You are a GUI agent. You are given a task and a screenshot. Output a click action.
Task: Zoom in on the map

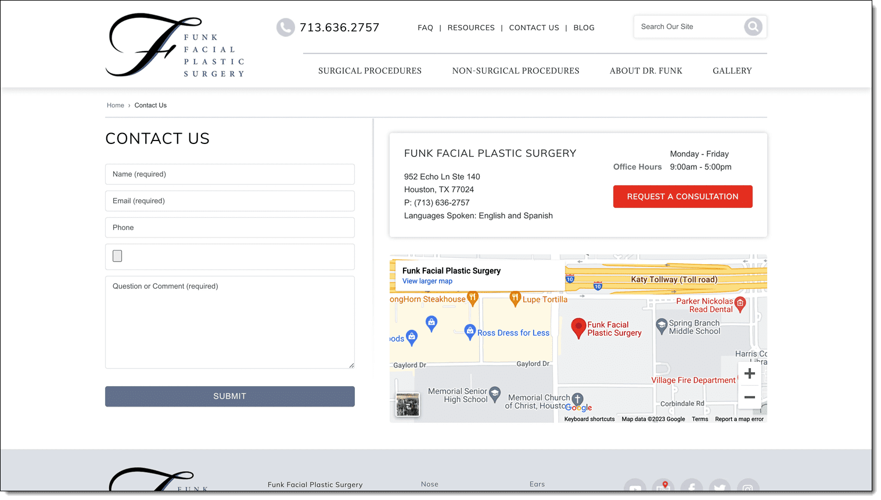[749, 373]
